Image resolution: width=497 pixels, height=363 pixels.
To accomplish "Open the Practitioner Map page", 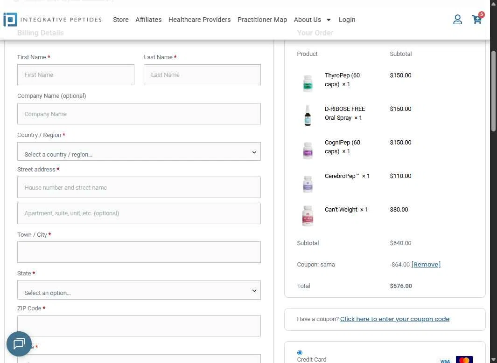I will (x=262, y=20).
